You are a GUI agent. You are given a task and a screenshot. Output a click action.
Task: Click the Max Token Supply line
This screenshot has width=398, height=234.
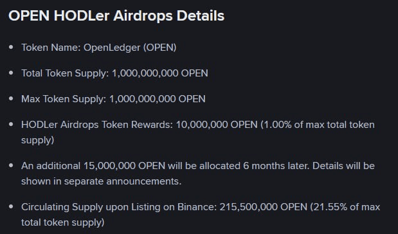[x=113, y=99]
